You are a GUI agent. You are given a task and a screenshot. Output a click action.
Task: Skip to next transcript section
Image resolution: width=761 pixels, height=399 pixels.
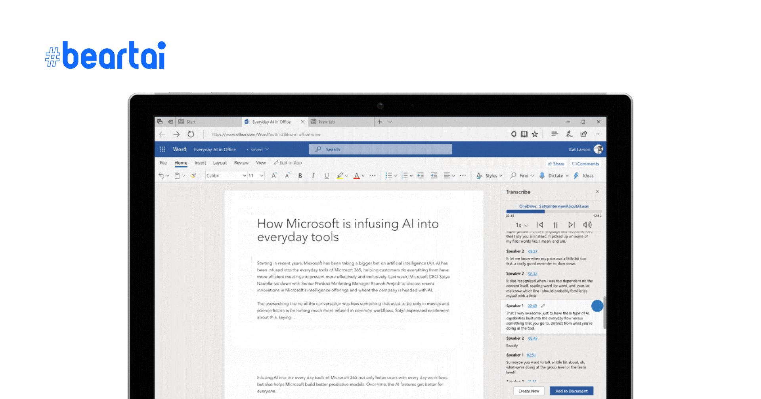pyautogui.click(x=572, y=225)
